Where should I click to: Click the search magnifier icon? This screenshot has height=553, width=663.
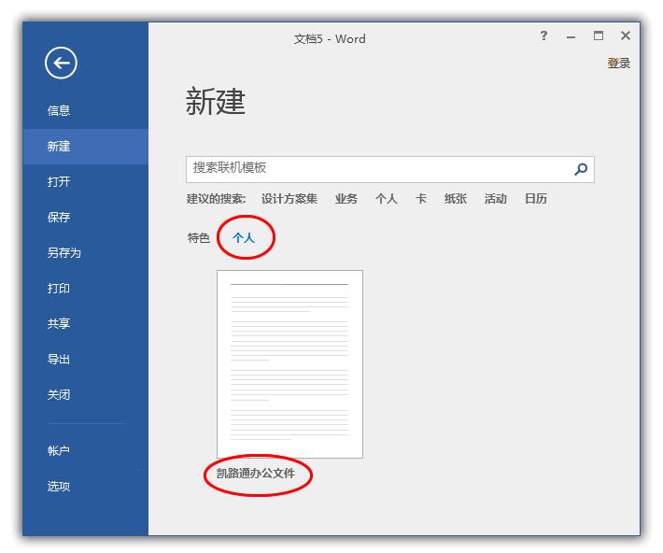pyautogui.click(x=581, y=169)
